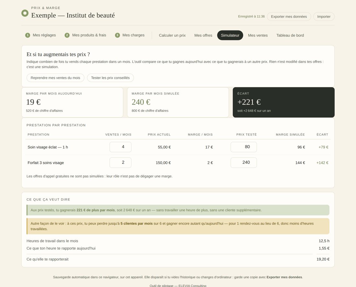Go to Tableau de bord tab
Image resolution: width=356 pixels, height=287 pixels.
point(290,35)
